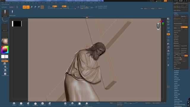Click the grid icon on lower right shelf

pyautogui.click(x=168, y=86)
